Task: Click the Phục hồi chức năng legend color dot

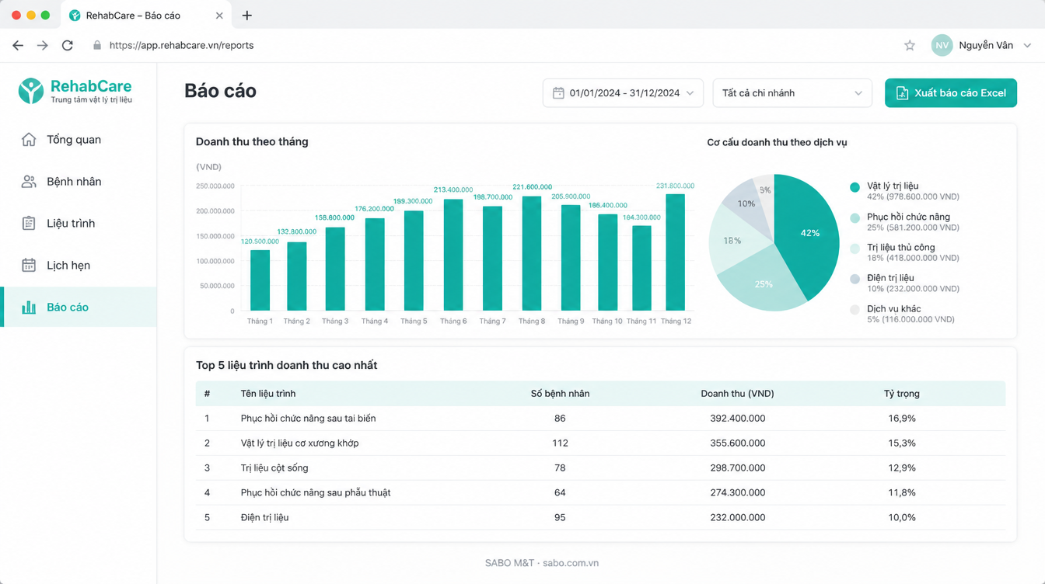Action: pos(855,218)
